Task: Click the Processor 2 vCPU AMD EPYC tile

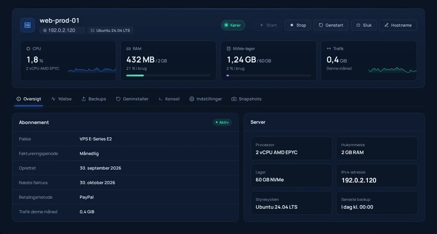Action: tap(291, 148)
